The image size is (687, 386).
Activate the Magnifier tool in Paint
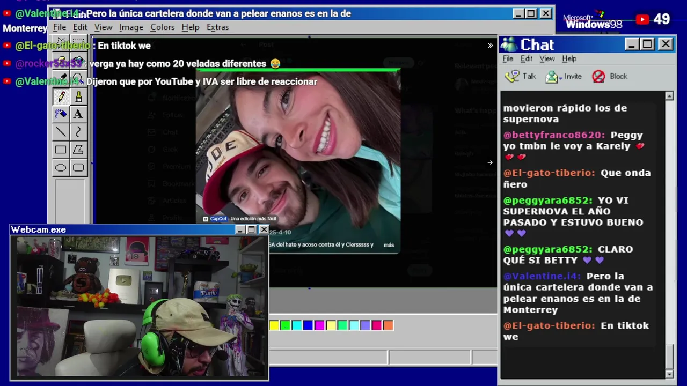(78, 78)
